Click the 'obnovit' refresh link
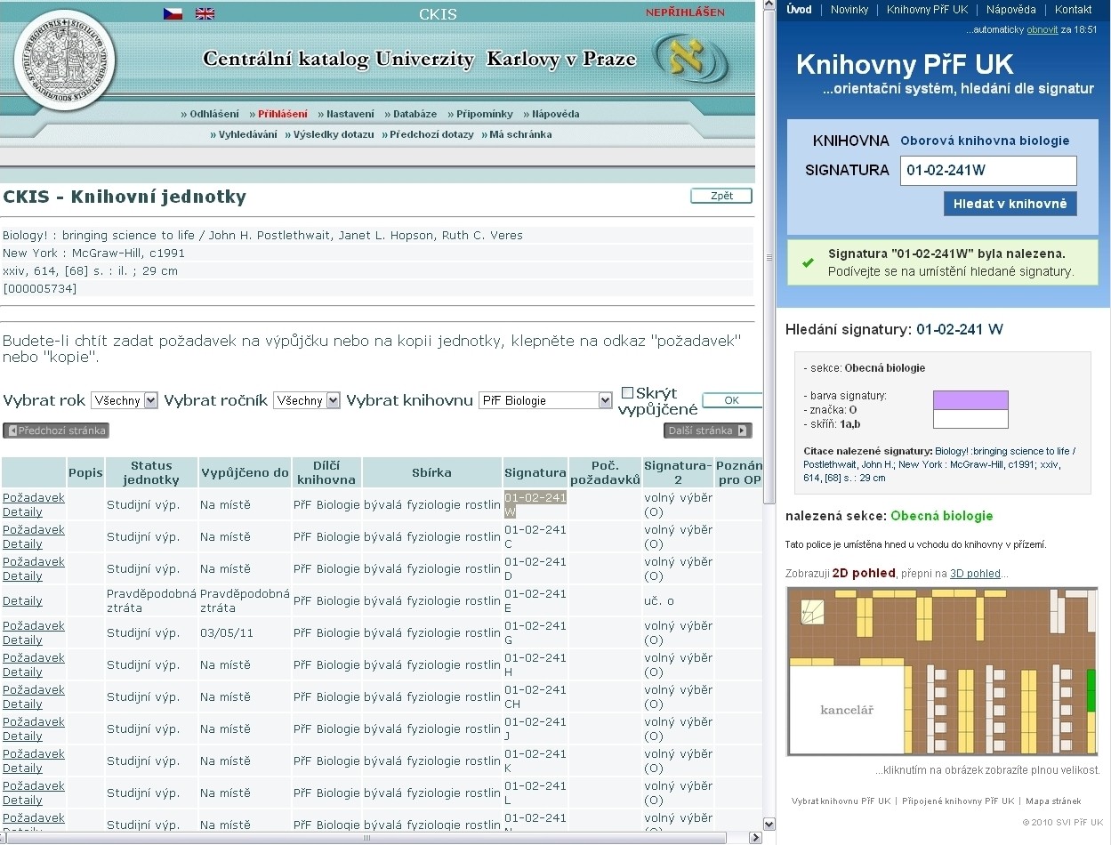The height and width of the screenshot is (845, 1111). (x=1042, y=29)
